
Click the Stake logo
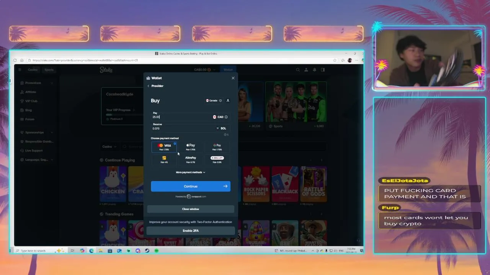[x=106, y=70]
